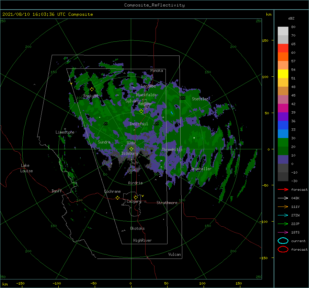Click the ThreeHills label
Image resolution: width=309 pixels, height=288 pixels.
point(172,150)
